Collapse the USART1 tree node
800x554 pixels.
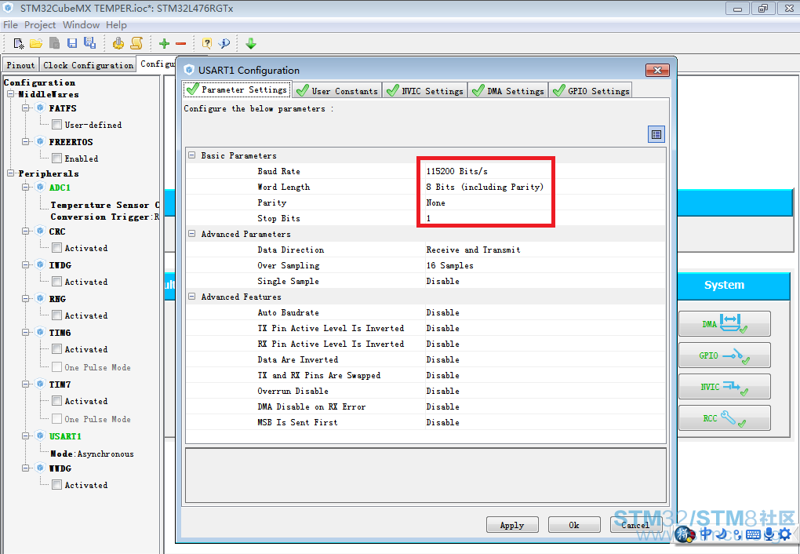tap(26, 436)
